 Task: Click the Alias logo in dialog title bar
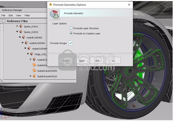tap(51, 5)
